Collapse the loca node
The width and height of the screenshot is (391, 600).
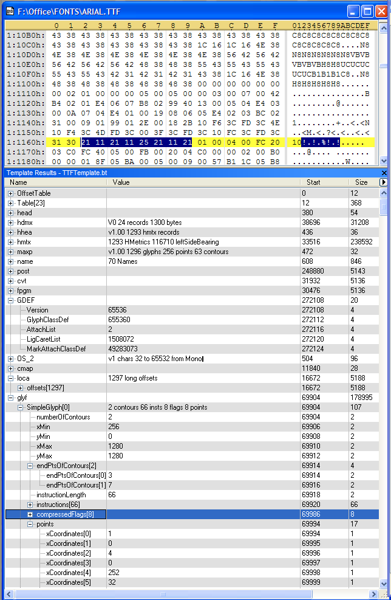(11, 379)
